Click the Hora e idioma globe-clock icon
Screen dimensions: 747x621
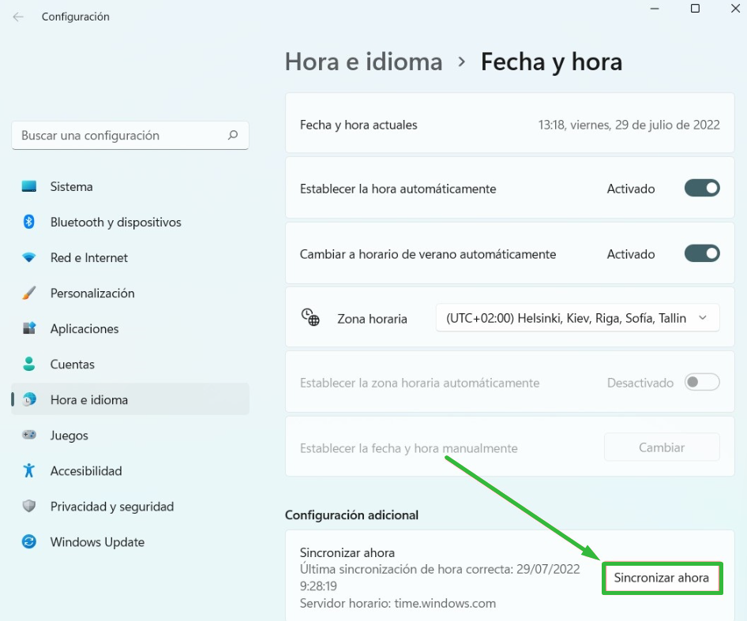(29, 399)
